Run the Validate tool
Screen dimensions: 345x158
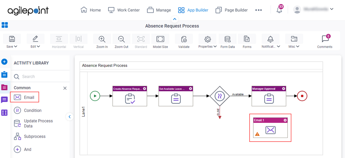click(x=184, y=39)
